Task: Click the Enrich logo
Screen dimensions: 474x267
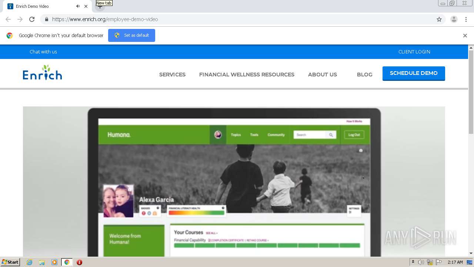Action: 42,73
